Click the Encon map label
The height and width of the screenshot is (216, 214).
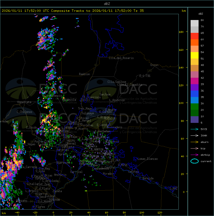tap(154, 65)
